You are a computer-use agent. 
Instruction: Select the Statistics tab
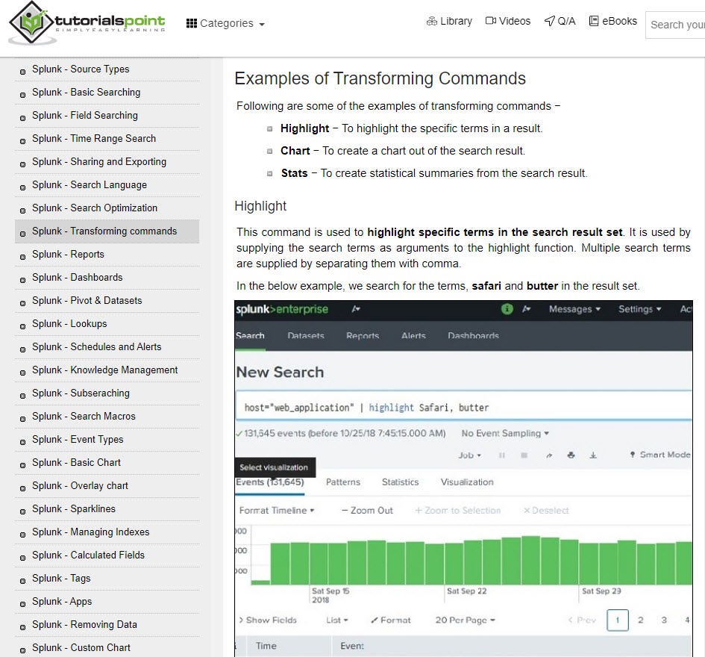click(400, 482)
